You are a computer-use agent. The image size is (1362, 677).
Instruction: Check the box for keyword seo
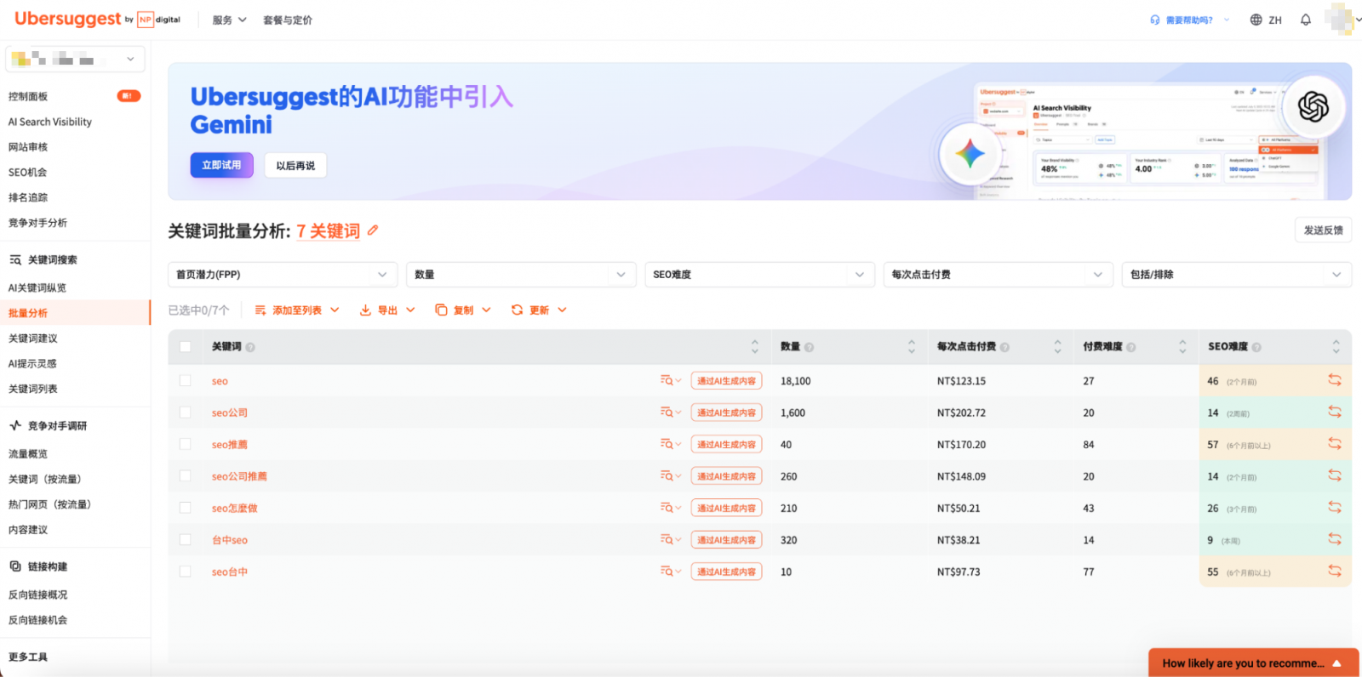185,381
